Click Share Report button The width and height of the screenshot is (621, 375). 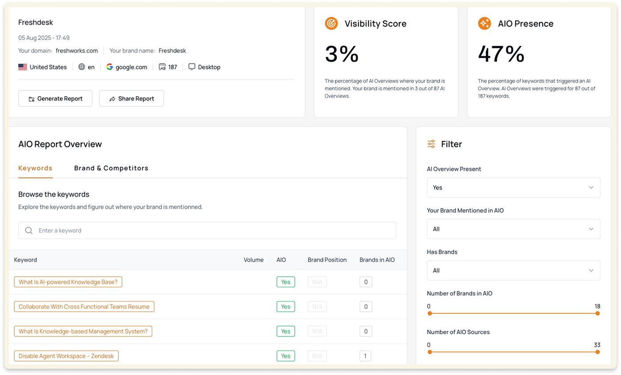tap(131, 99)
